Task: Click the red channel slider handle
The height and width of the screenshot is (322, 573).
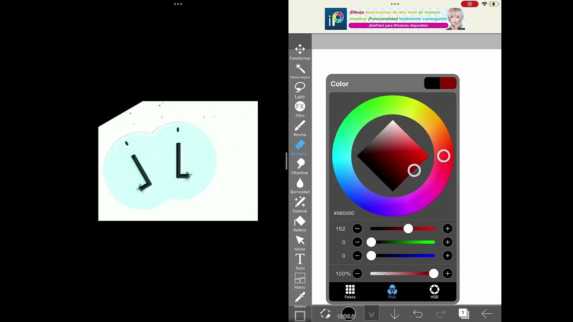Action: (x=408, y=229)
